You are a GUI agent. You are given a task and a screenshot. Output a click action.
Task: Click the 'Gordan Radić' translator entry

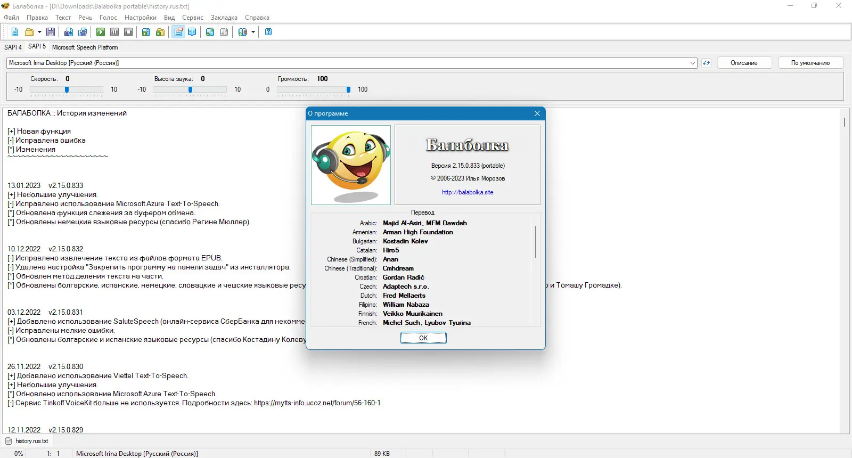[x=404, y=277]
